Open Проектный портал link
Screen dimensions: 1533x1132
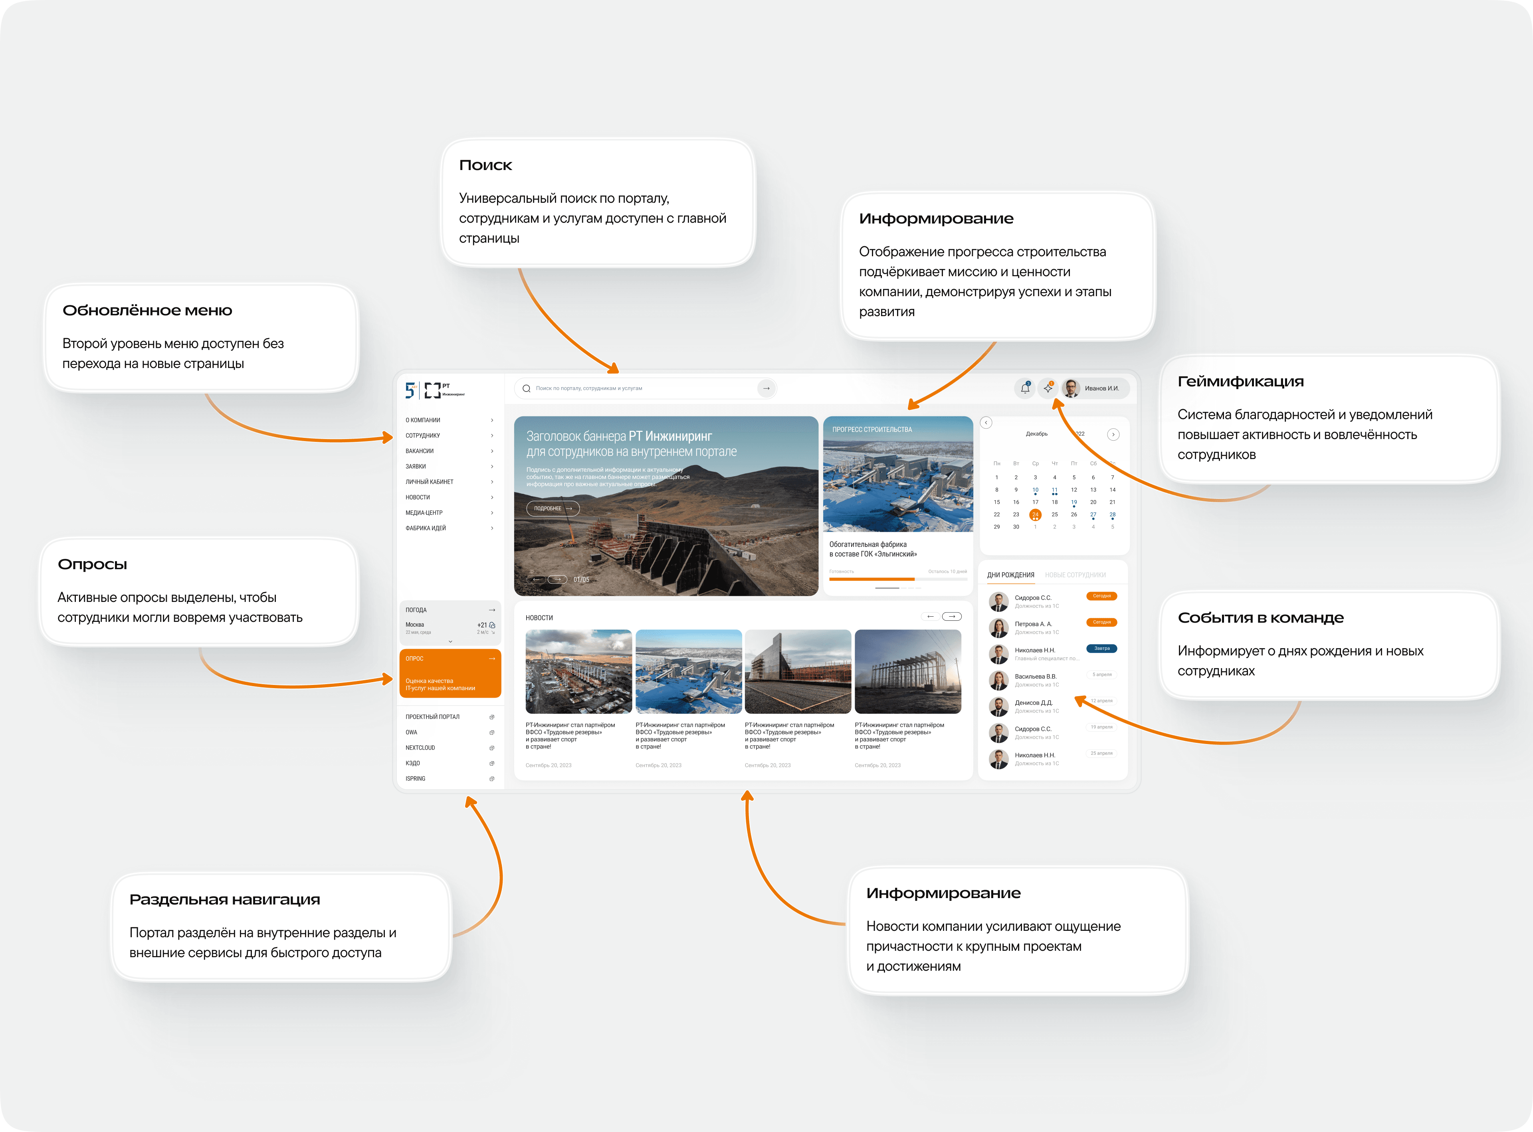pos(432,717)
